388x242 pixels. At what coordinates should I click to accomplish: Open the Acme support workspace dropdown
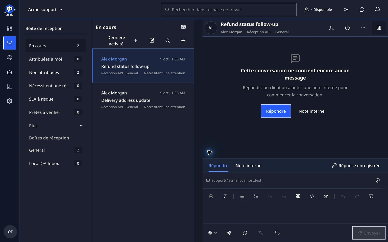coord(45,10)
